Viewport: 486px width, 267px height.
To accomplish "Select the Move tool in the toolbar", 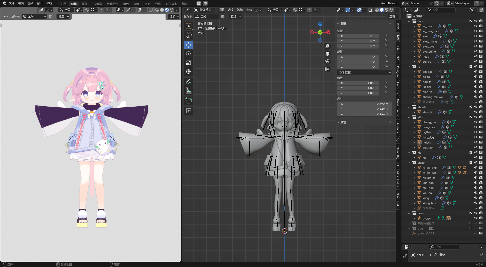I will 189,45.
